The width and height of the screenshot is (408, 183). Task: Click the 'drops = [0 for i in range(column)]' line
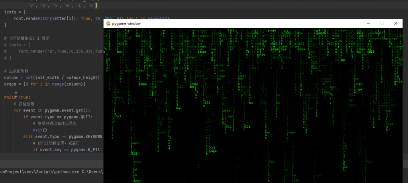click(x=45, y=84)
